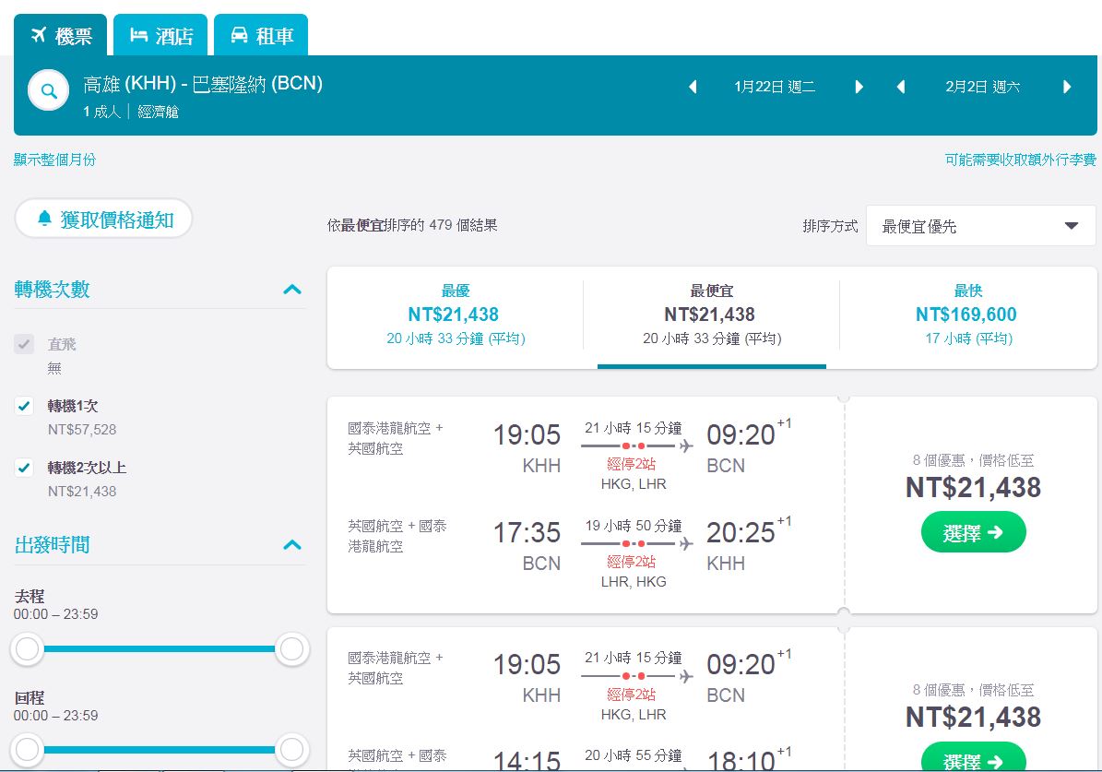Open the 排序方式 sort dropdown
This screenshot has height=772, width=1102.
[980, 226]
